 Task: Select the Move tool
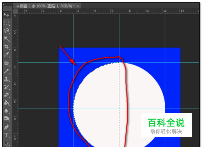point(6,14)
